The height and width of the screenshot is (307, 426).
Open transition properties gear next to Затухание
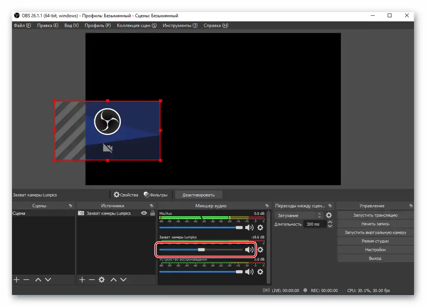tap(329, 216)
